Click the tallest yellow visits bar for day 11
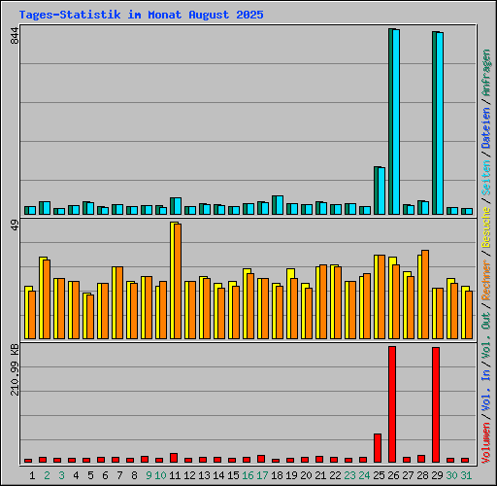This screenshot has height=486, width=497. click(173, 281)
